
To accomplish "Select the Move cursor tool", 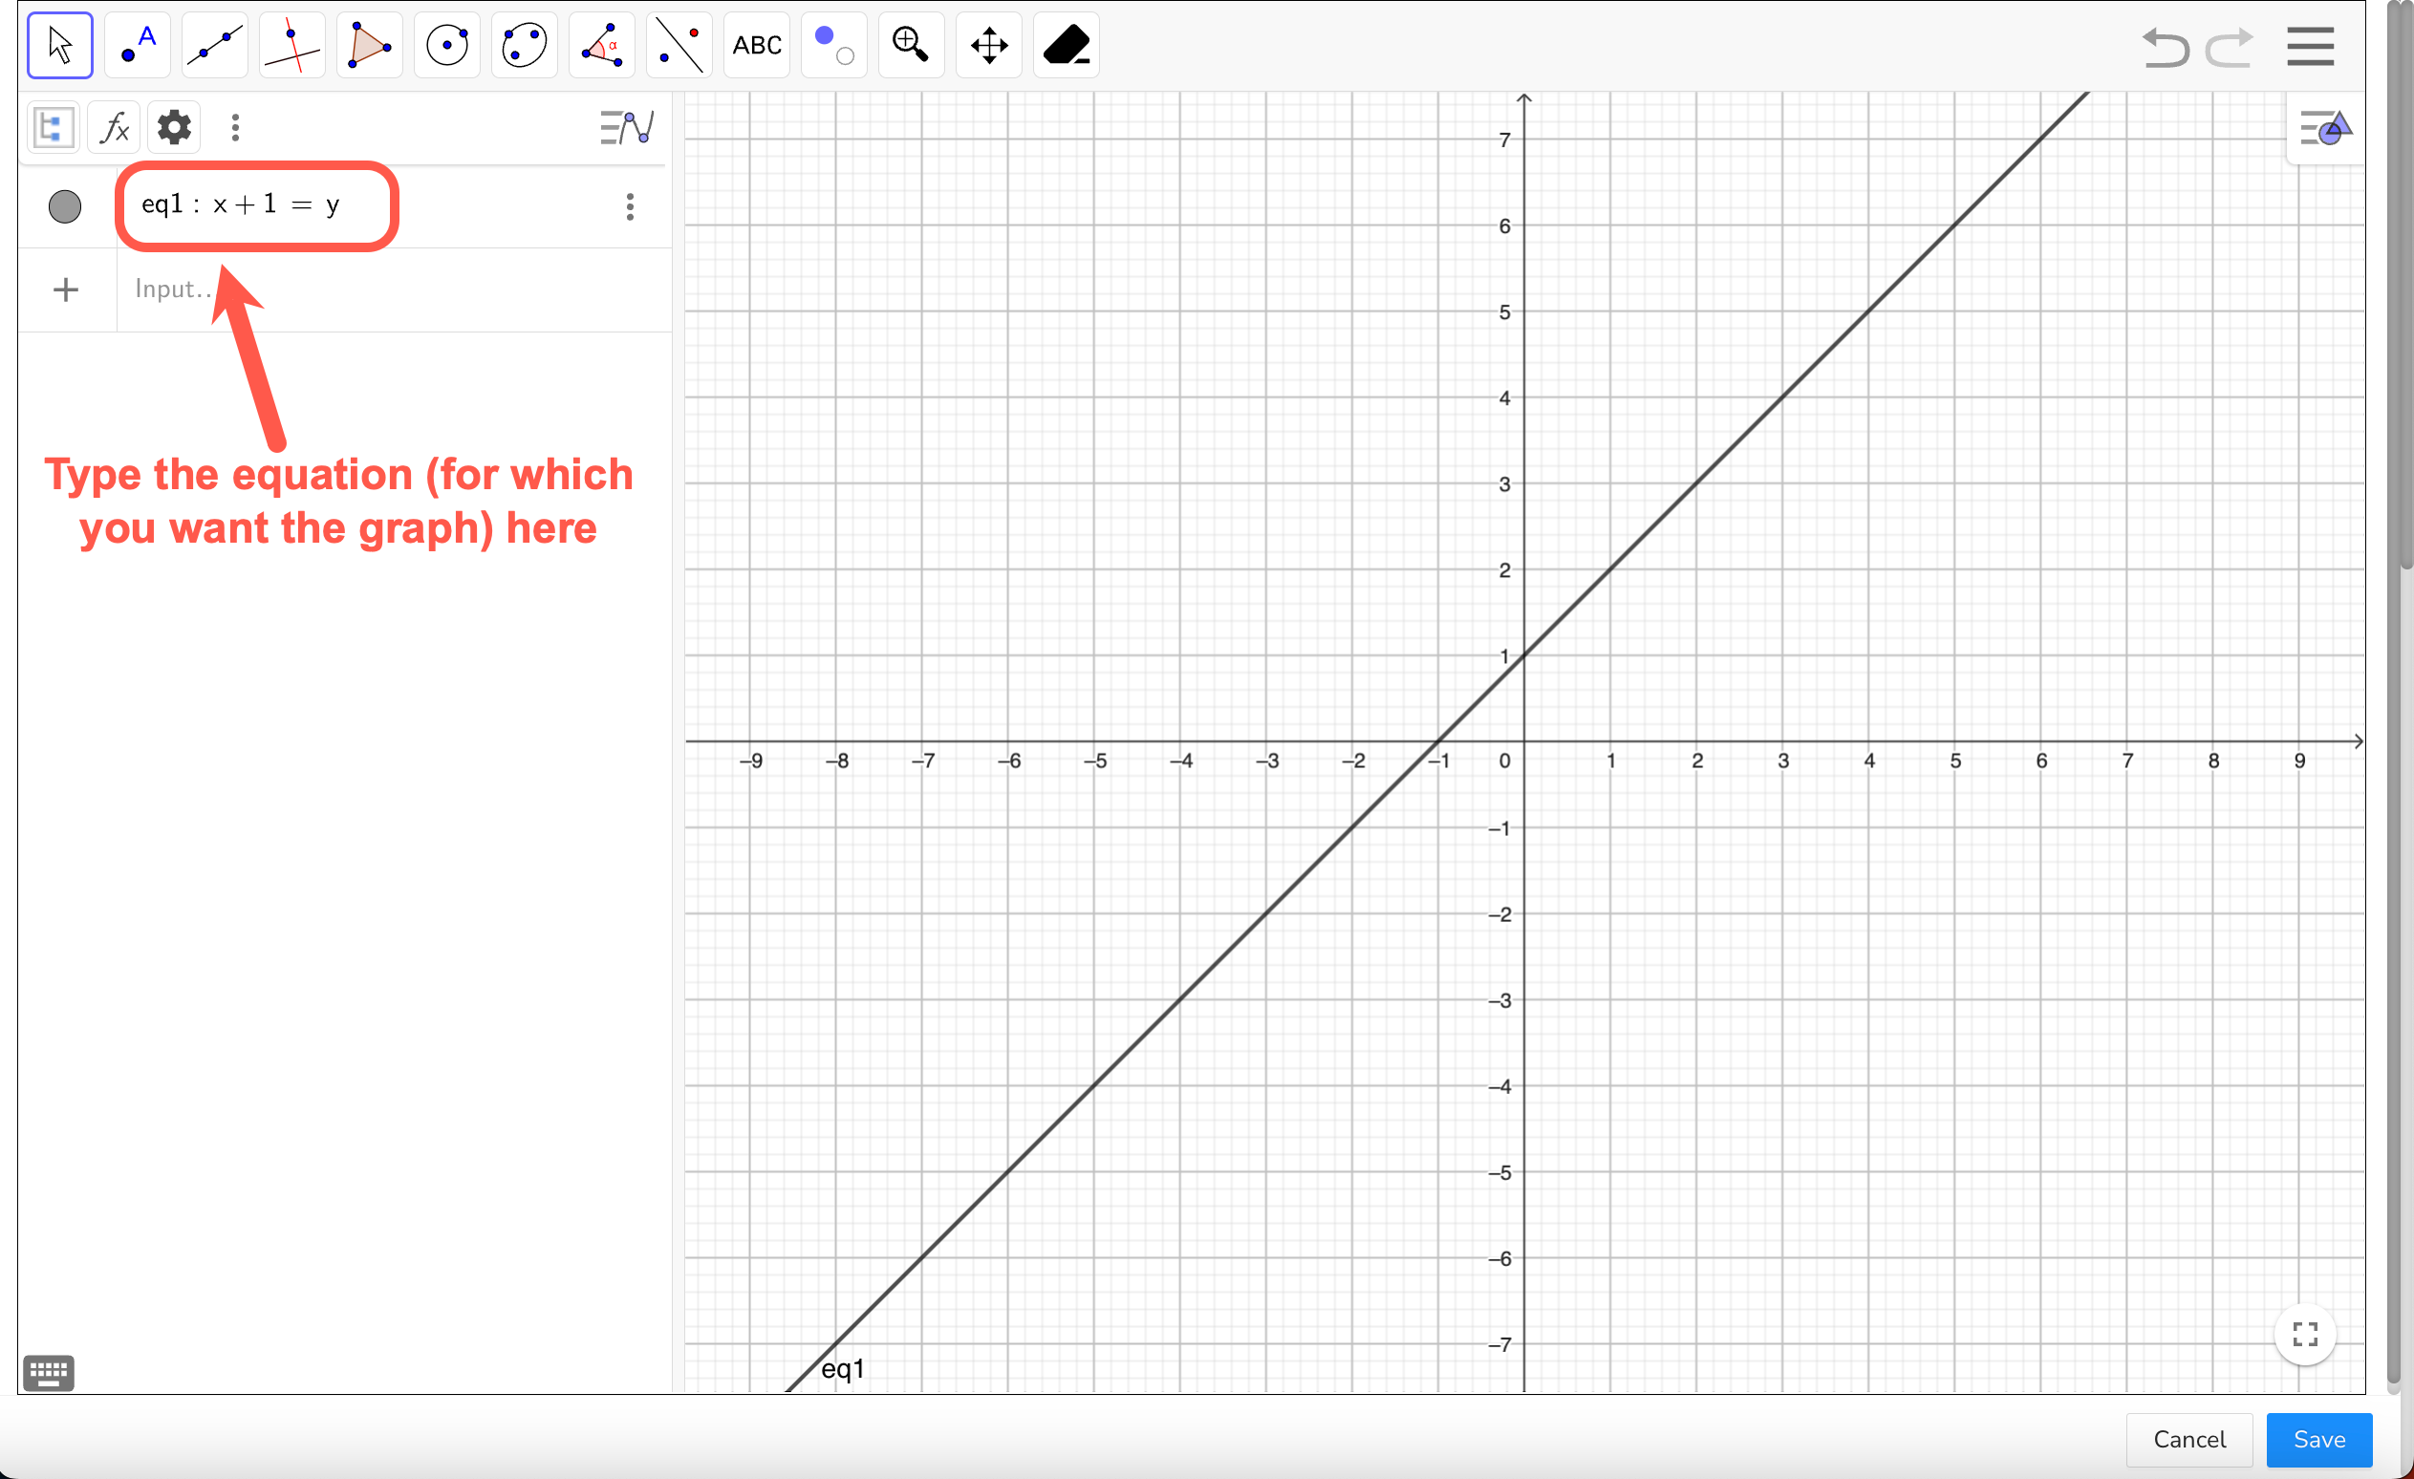I will tap(60, 44).
